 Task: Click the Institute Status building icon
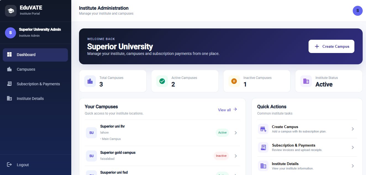click(x=306, y=81)
